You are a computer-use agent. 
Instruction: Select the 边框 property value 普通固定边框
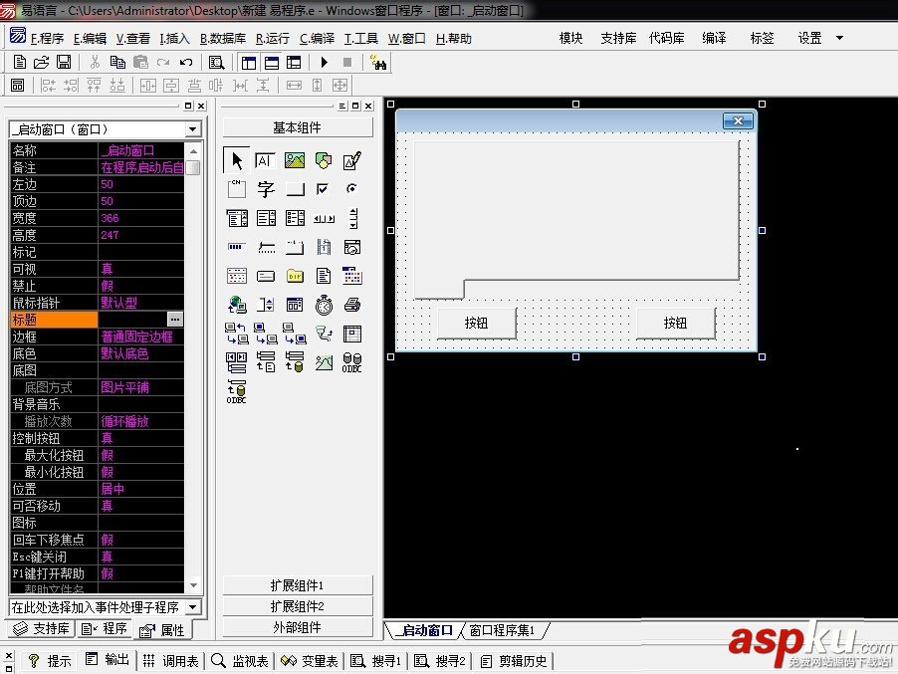pyautogui.click(x=141, y=337)
